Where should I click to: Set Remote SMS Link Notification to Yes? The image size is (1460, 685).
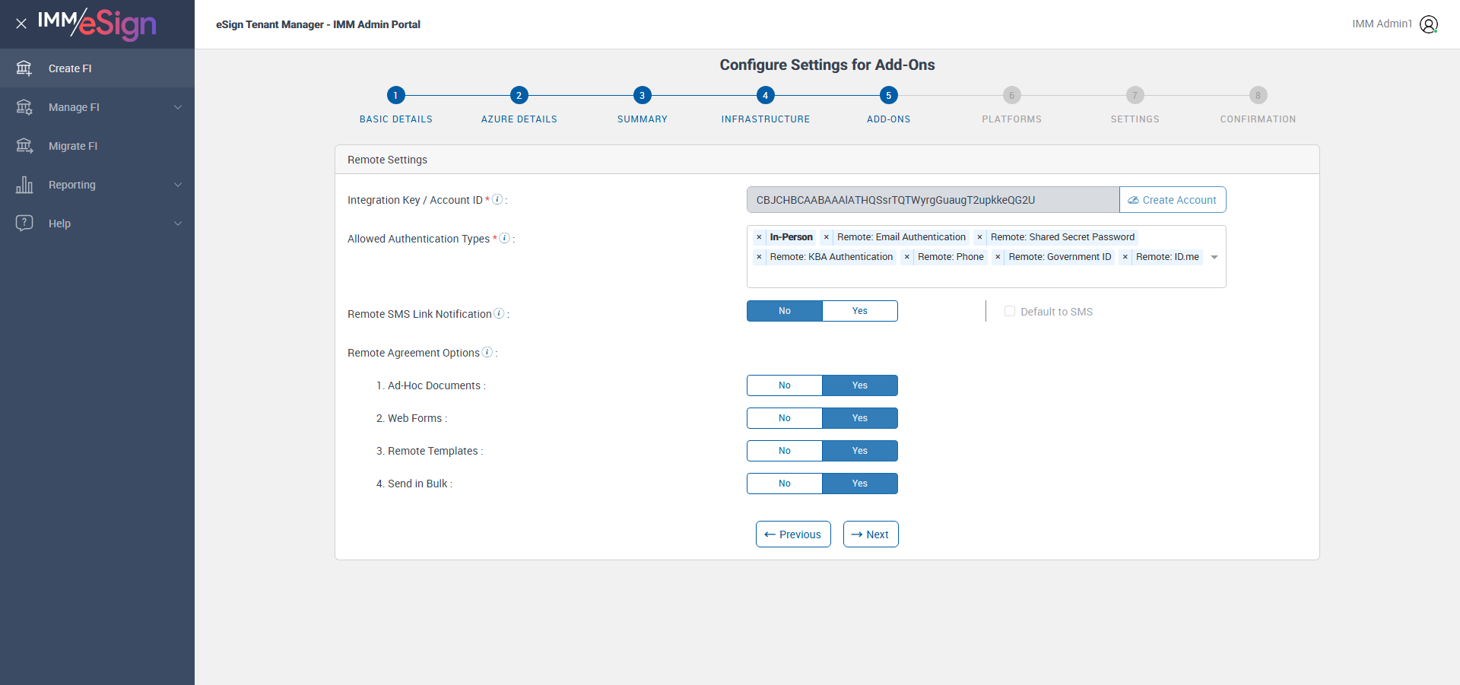click(860, 311)
